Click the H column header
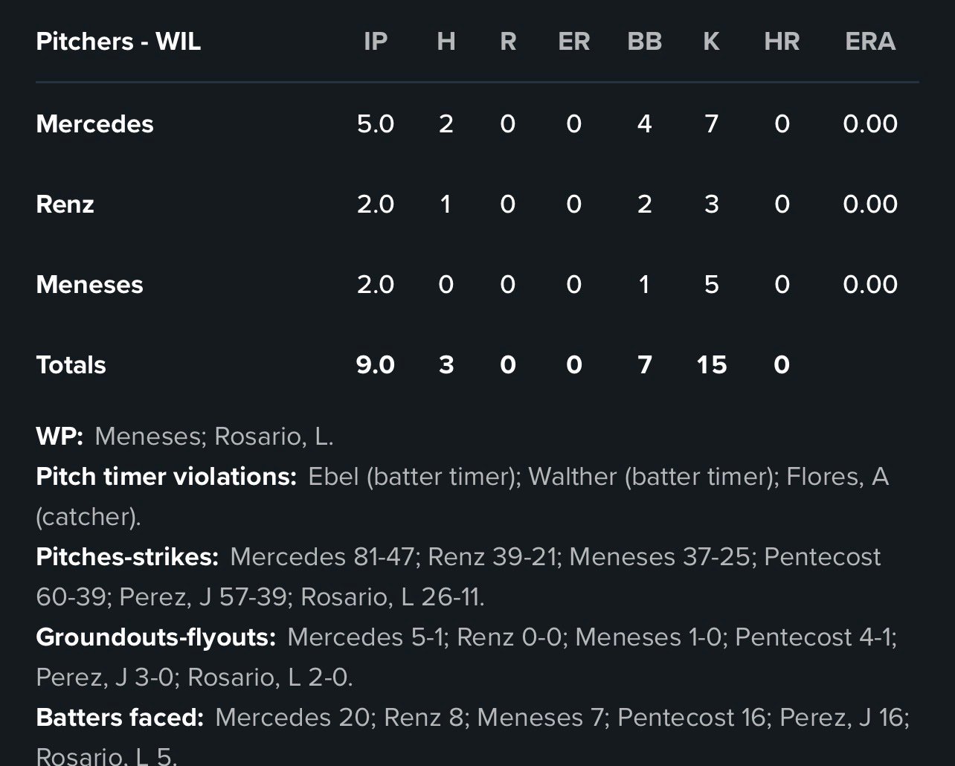Image resolution: width=955 pixels, height=766 pixels. (x=446, y=42)
